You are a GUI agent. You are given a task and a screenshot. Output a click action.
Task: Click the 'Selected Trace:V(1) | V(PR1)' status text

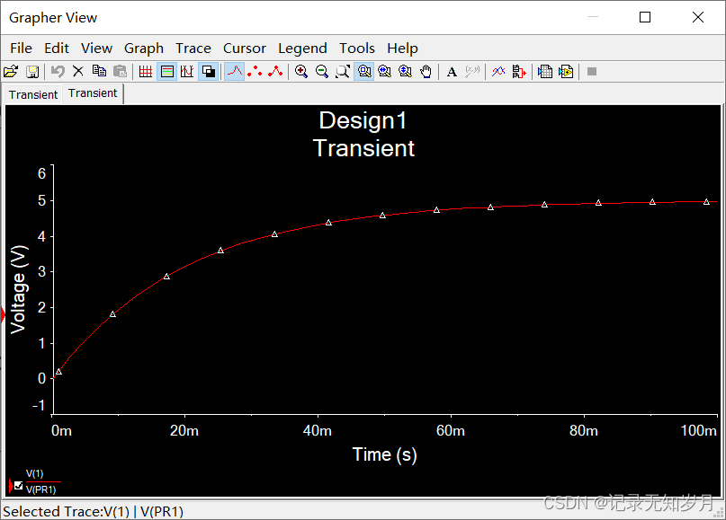coord(93,511)
